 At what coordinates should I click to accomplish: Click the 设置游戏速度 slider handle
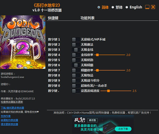tap(108, 91)
